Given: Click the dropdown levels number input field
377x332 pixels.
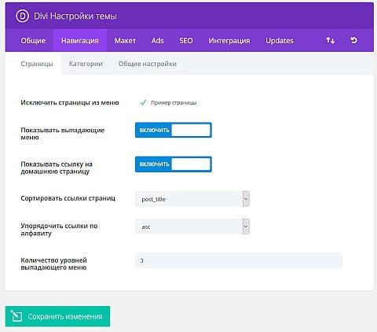Looking at the screenshot, I should tap(239, 260).
